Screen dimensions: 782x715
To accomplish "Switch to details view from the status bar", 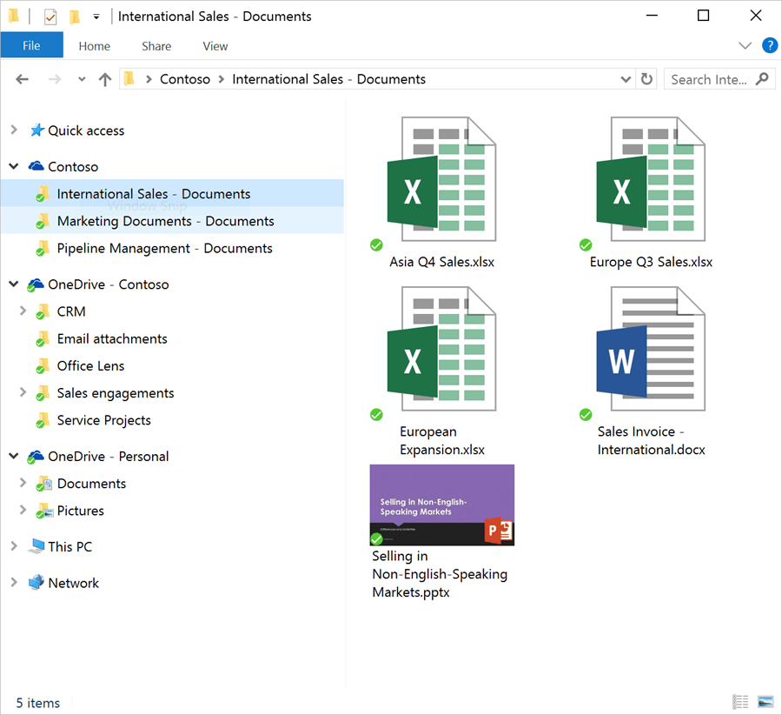I will [x=740, y=701].
